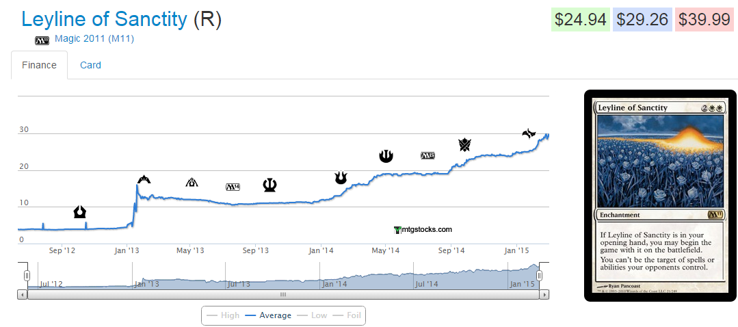Click the navigator scrollbar right arrow
This screenshot has height=327, width=738.
[x=544, y=295]
